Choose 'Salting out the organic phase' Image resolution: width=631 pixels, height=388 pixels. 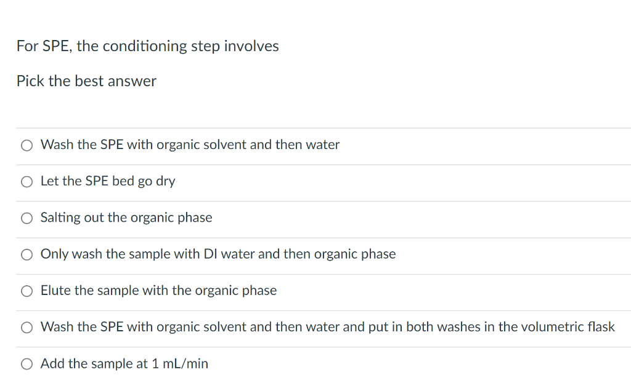tap(26, 218)
